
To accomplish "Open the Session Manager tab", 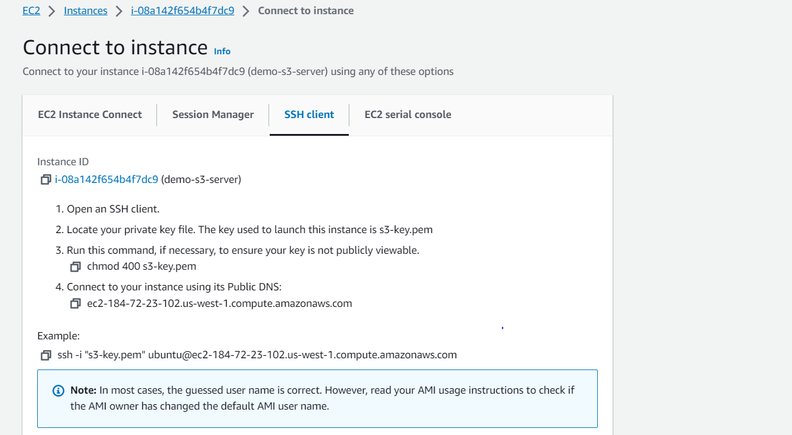I will (x=213, y=115).
